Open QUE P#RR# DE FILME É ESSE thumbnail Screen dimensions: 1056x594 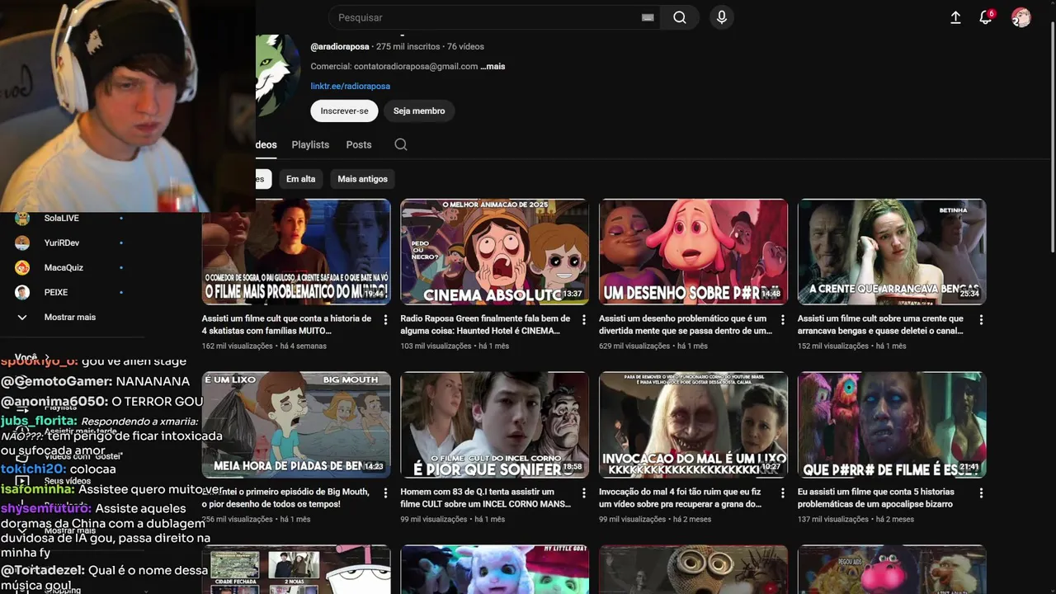coord(892,425)
